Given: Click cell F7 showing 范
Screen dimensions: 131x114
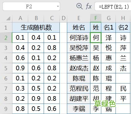Looking at the screenshot, I should point(96,88).
